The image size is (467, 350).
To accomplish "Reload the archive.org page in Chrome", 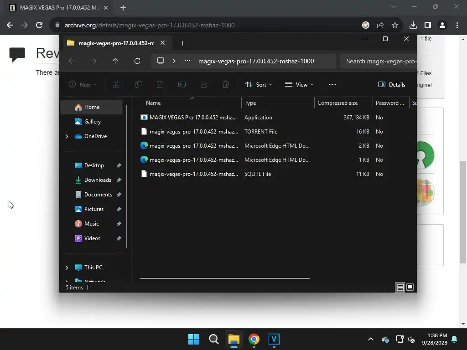I will tap(39, 25).
